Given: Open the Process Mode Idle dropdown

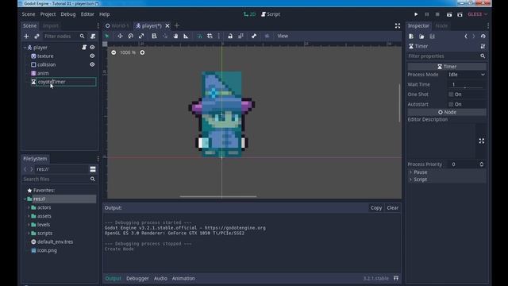Looking at the screenshot, I should click(467, 75).
